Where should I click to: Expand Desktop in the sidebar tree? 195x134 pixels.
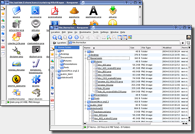(x=56, y=54)
